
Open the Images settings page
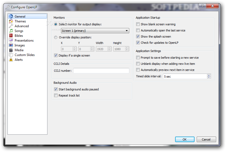(27, 45)
